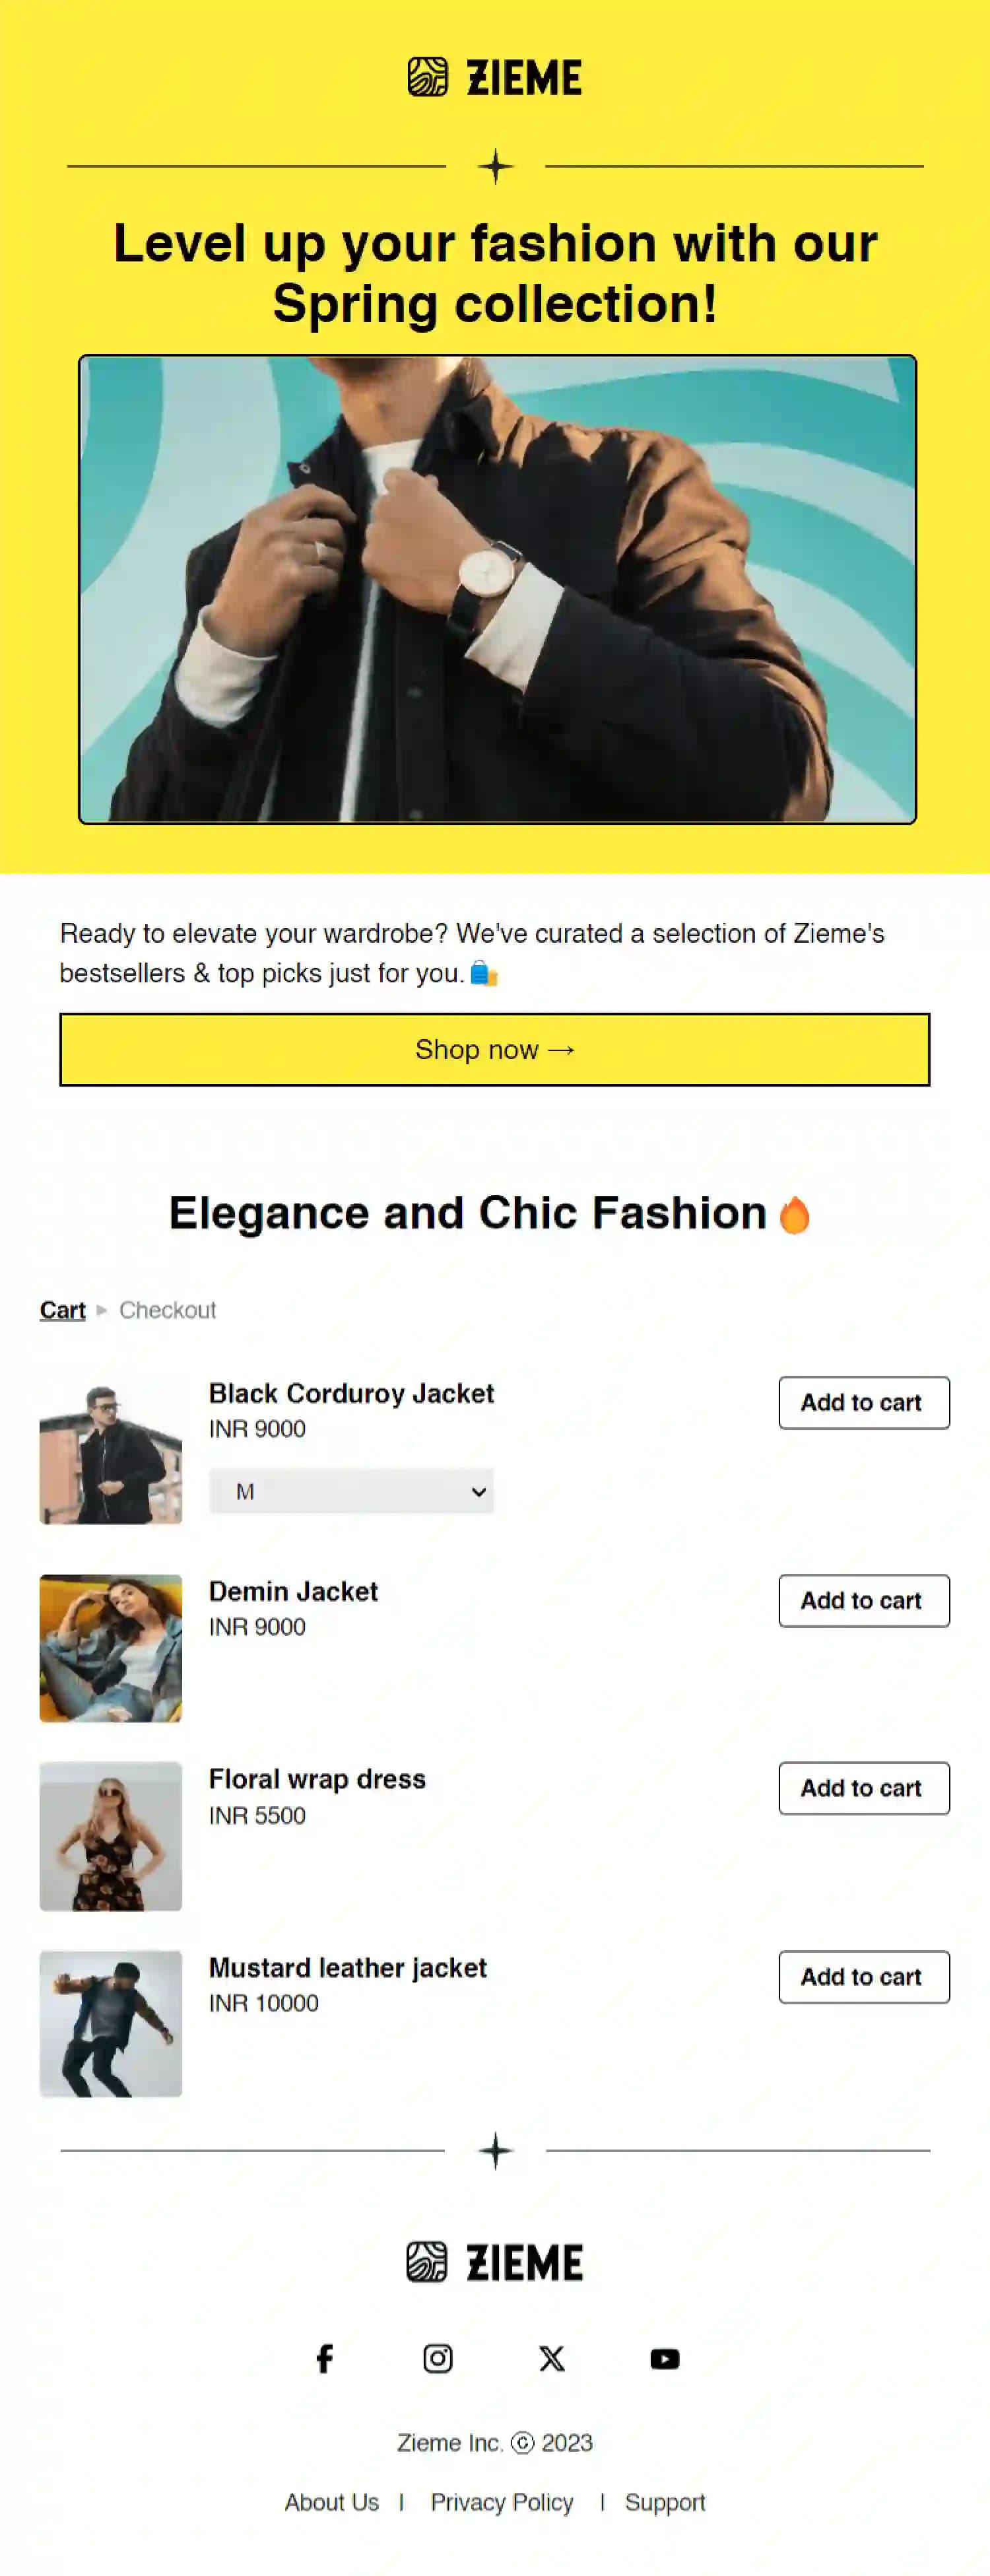Add Demin Jacket to cart
This screenshot has height=2576, width=990.
[864, 1601]
